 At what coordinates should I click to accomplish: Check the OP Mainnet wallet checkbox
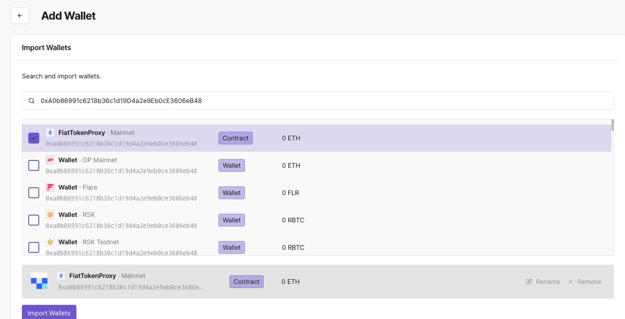(34, 165)
